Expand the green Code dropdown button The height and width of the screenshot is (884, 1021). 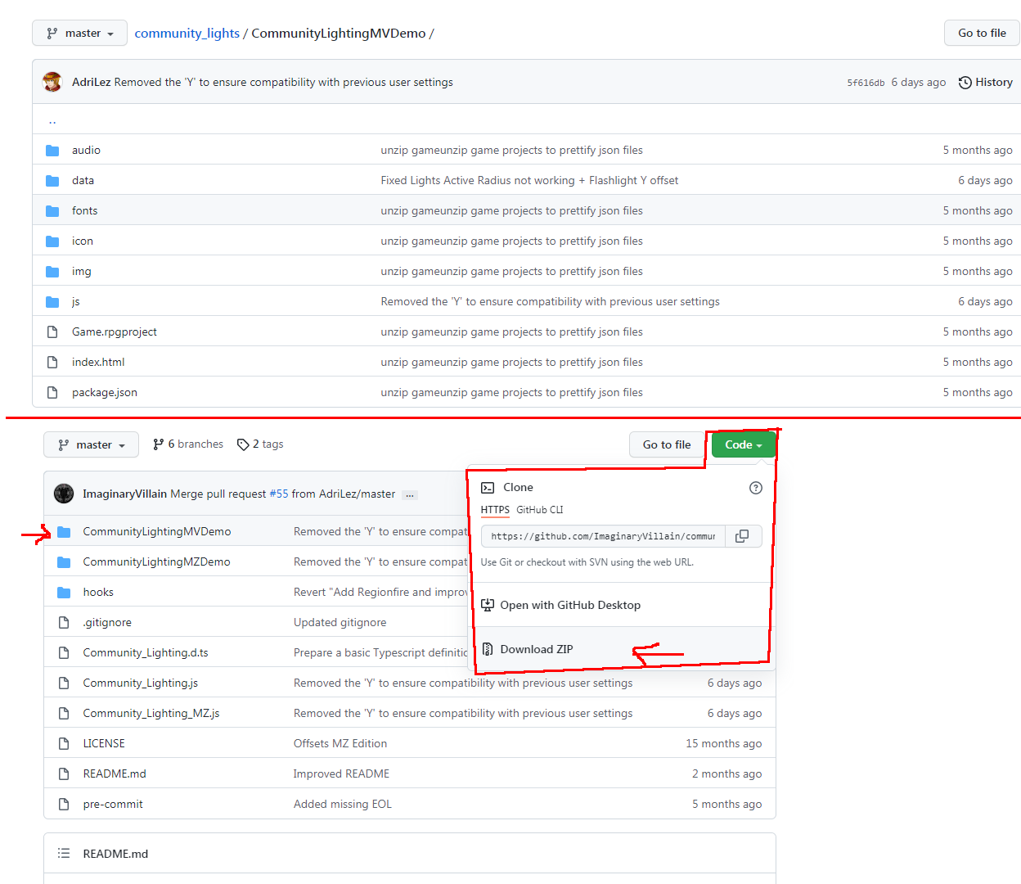tap(743, 444)
